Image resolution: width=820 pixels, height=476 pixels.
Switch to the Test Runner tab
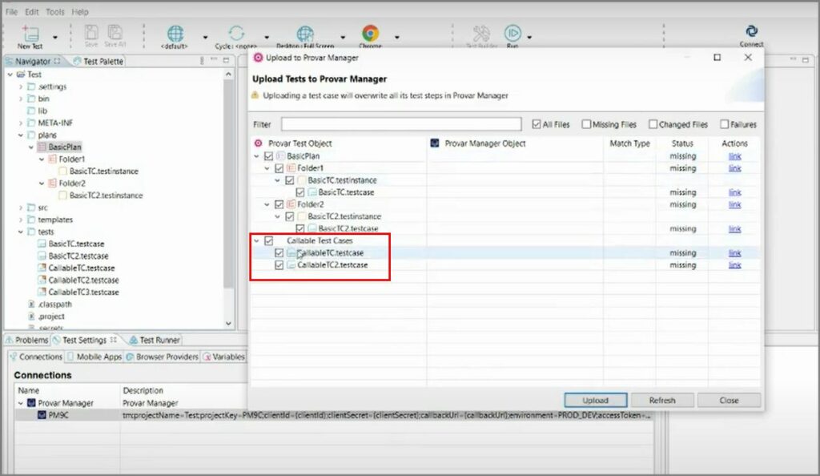(159, 340)
